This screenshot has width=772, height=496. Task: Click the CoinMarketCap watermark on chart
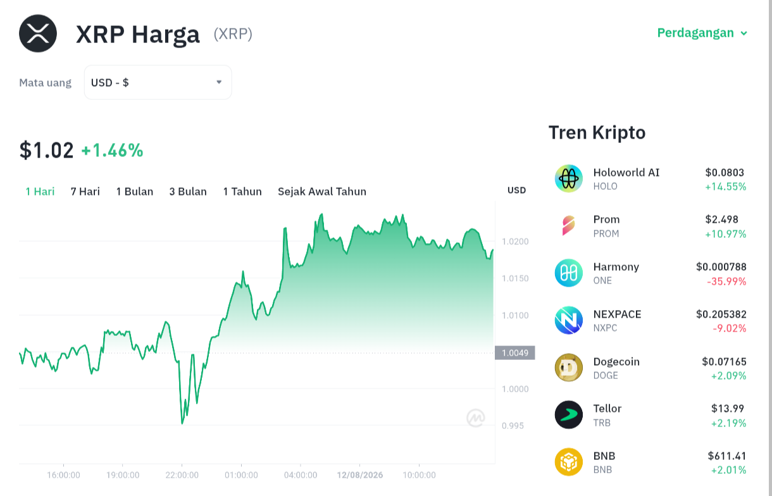(x=476, y=418)
